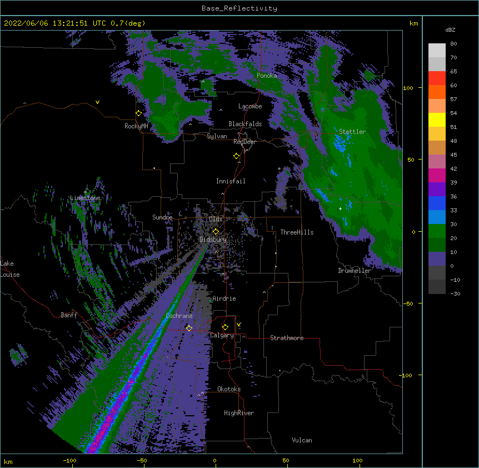
Task: Click the 65 value label in legend
Action: click(453, 71)
